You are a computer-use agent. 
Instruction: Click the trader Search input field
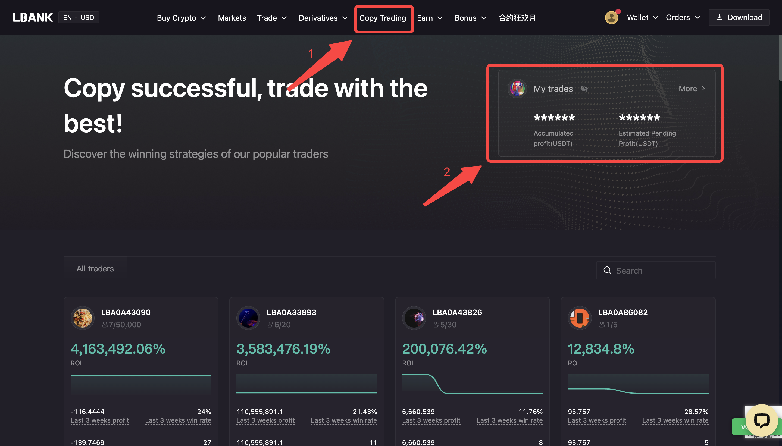656,270
